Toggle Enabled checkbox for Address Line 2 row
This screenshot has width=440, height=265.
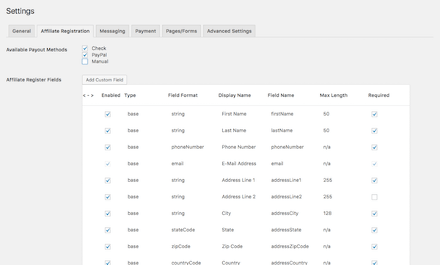[x=108, y=197]
